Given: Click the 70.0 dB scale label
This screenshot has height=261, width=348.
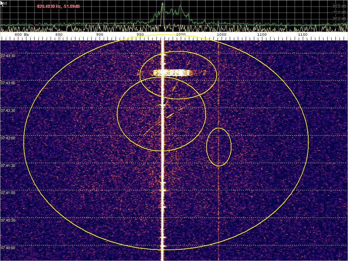Looking at the screenshot, I should (340, 12).
